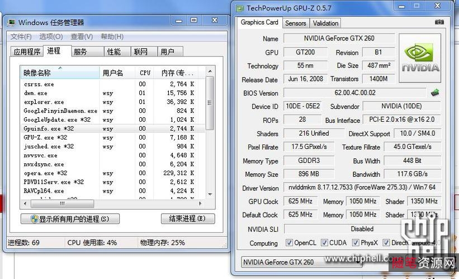
Task: Select the PDVD11Serv.exe *32 process row
Action: coord(113,182)
